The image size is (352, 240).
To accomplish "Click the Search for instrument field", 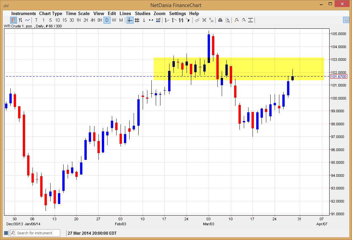I will click(35, 233).
